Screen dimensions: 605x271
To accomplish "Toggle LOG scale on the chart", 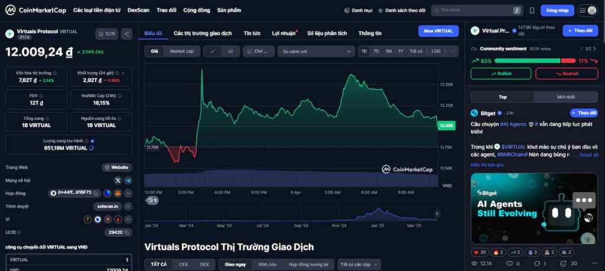I will tap(436, 51).
